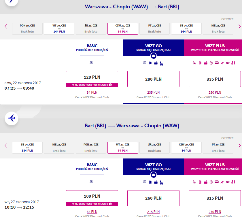The height and width of the screenshot is (221, 242).
Task: Open 290 PLN Discount Club price link
Action: point(215,92)
